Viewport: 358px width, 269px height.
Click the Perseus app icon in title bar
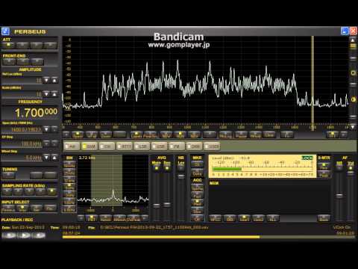[x=5, y=31]
